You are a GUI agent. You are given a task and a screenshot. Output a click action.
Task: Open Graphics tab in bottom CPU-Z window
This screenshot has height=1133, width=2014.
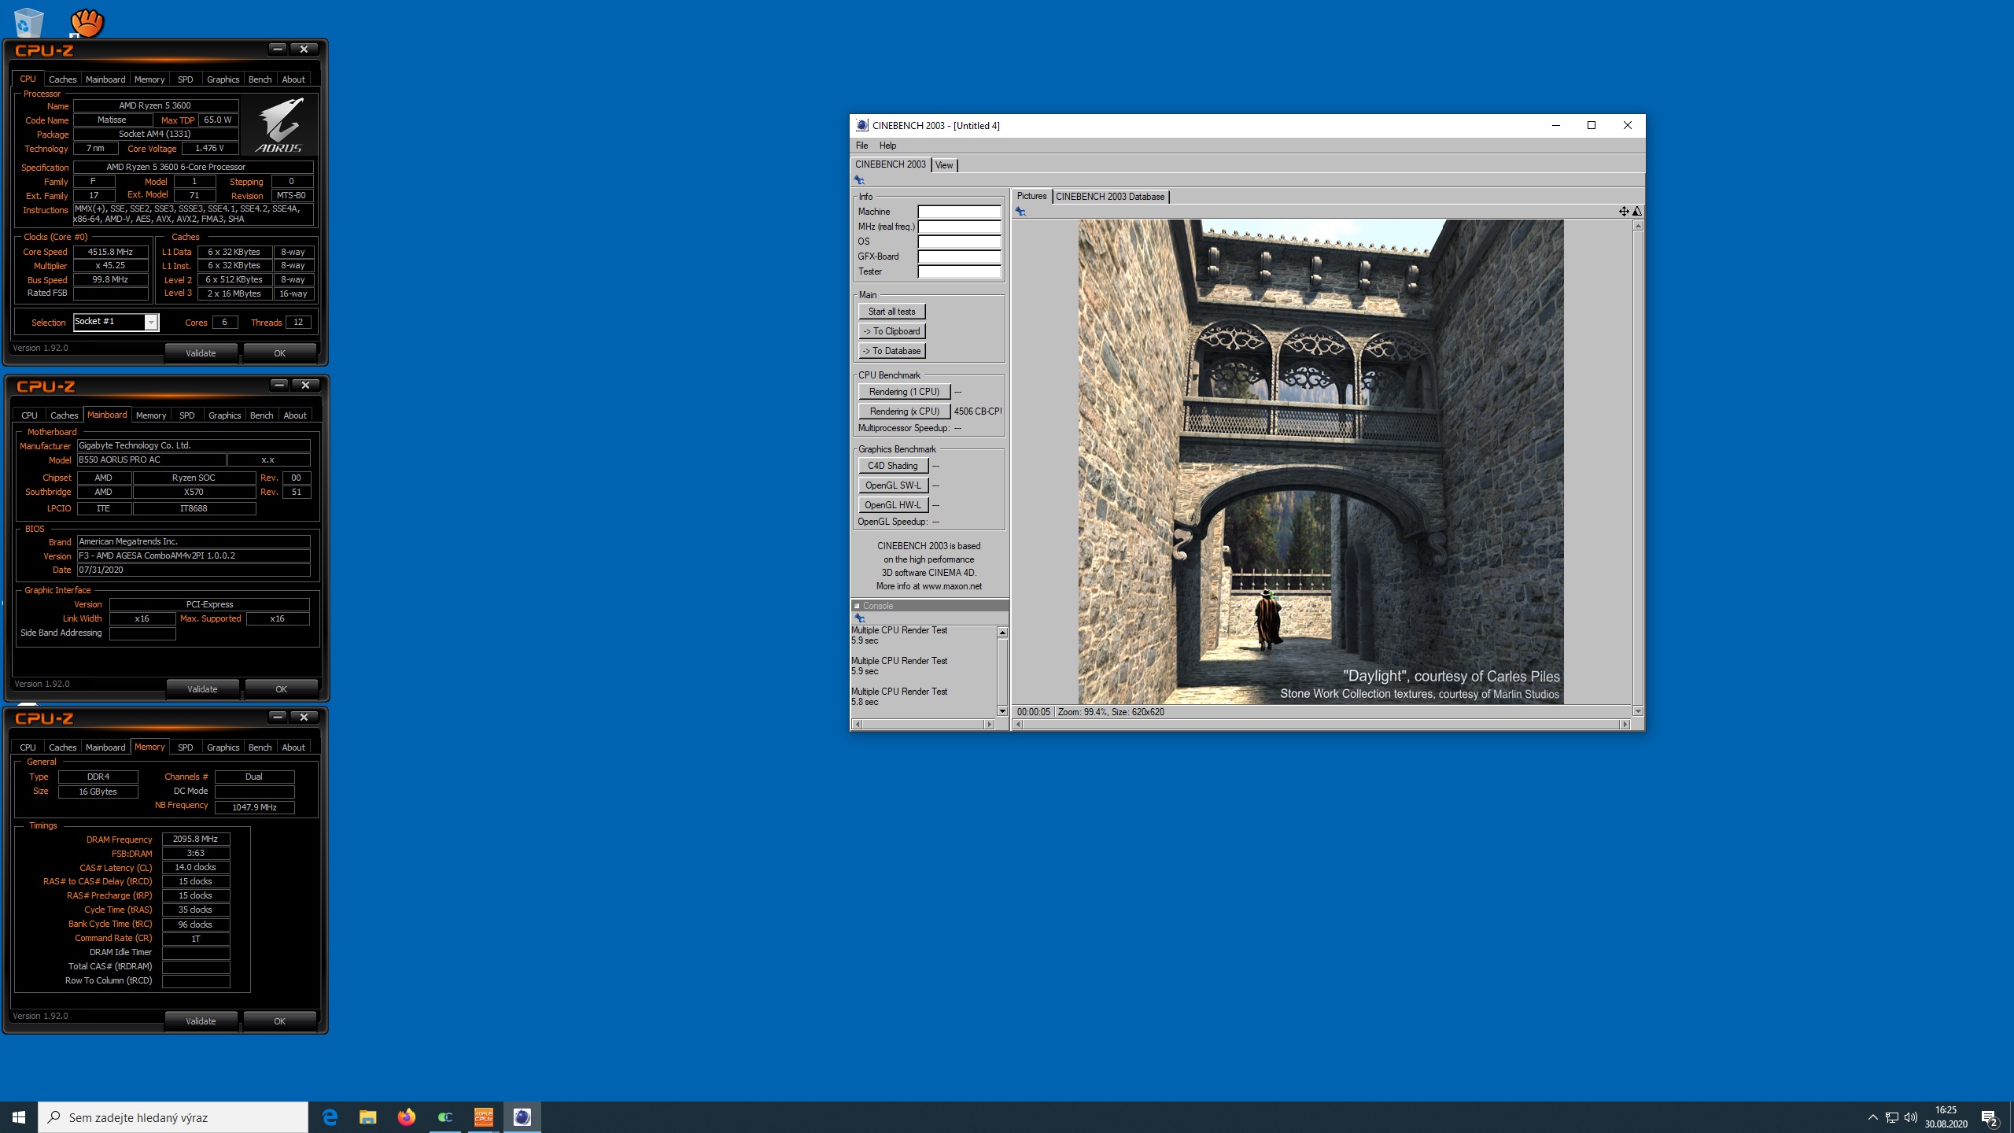(223, 747)
